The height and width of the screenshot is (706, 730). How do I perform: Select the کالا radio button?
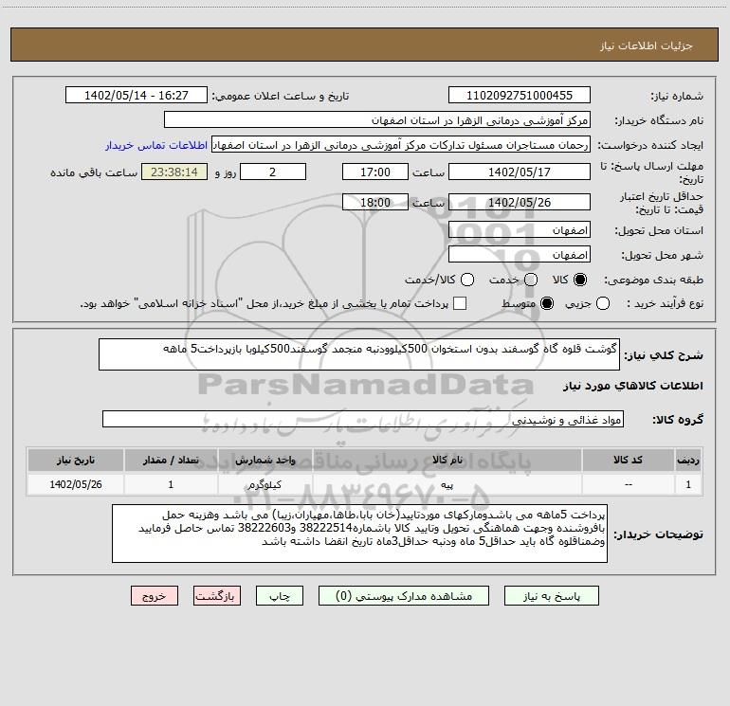tap(580, 280)
